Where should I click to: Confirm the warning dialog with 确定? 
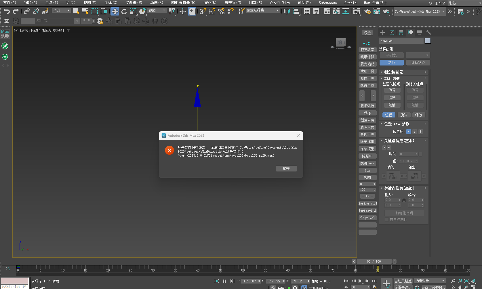point(286,169)
